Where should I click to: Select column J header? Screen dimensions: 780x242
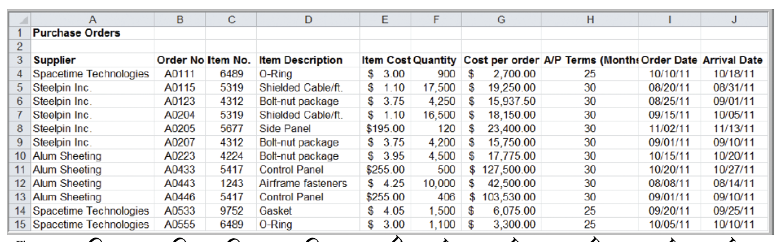732,20
